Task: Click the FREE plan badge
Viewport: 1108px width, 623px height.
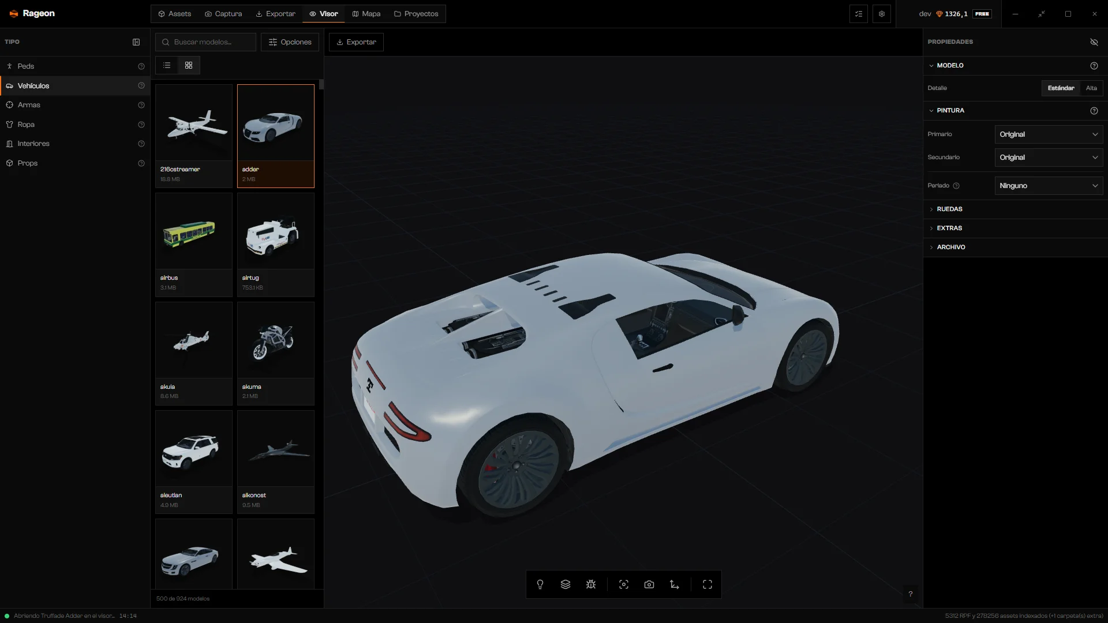Action: point(982,14)
